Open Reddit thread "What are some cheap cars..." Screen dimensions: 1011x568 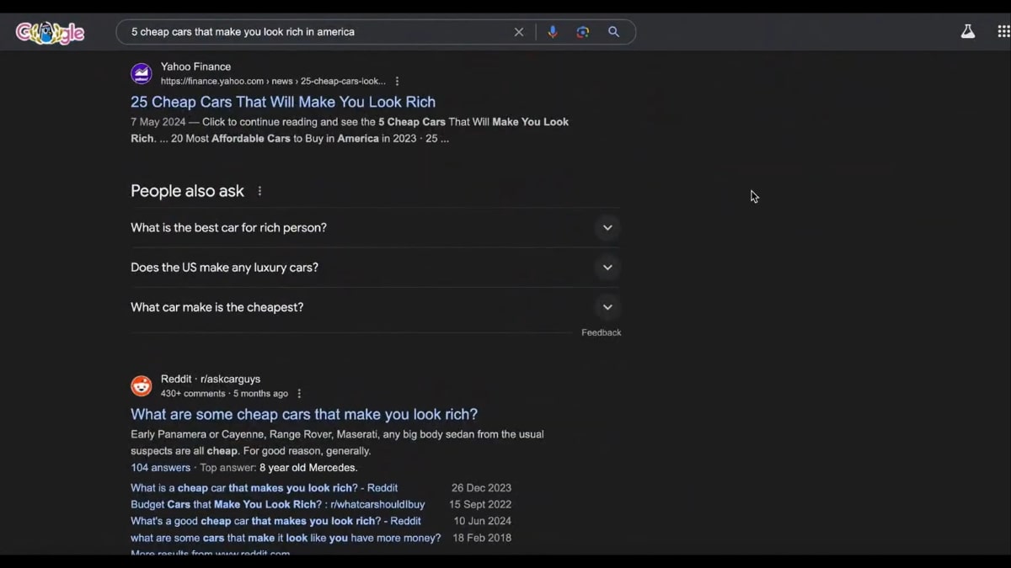coord(304,414)
